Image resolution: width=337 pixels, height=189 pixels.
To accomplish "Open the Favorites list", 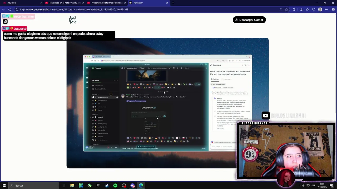I will click(308, 9).
